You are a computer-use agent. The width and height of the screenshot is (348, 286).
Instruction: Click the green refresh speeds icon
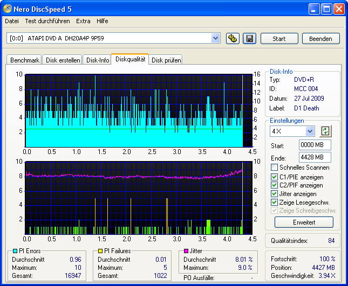[325, 131]
